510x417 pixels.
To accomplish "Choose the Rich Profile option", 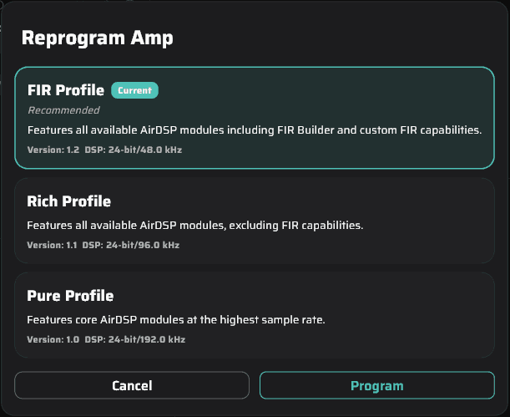I will pos(255,221).
